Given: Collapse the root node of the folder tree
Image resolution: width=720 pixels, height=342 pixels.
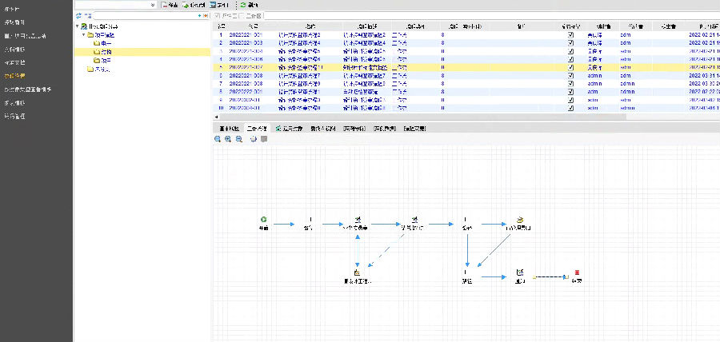Looking at the screenshot, I should click(78, 26).
